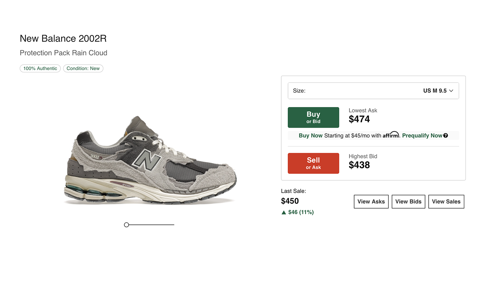Click the View Sales button
This screenshot has height=292, width=486.
coord(446,202)
